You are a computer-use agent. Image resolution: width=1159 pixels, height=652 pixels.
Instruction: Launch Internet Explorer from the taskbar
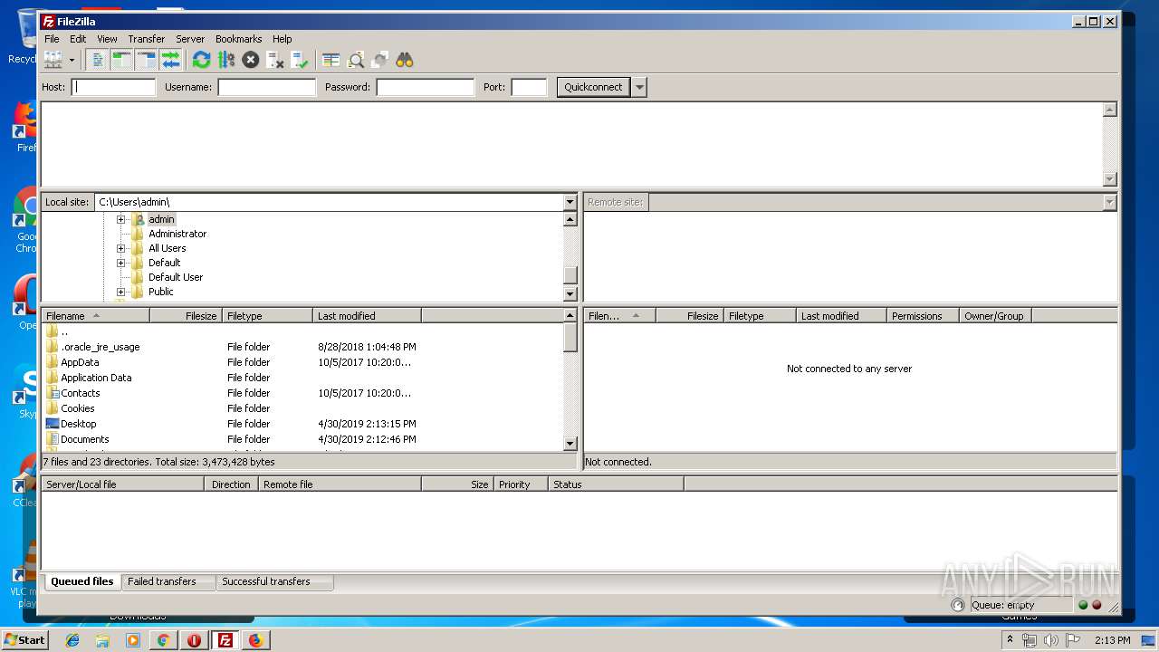[x=72, y=640]
